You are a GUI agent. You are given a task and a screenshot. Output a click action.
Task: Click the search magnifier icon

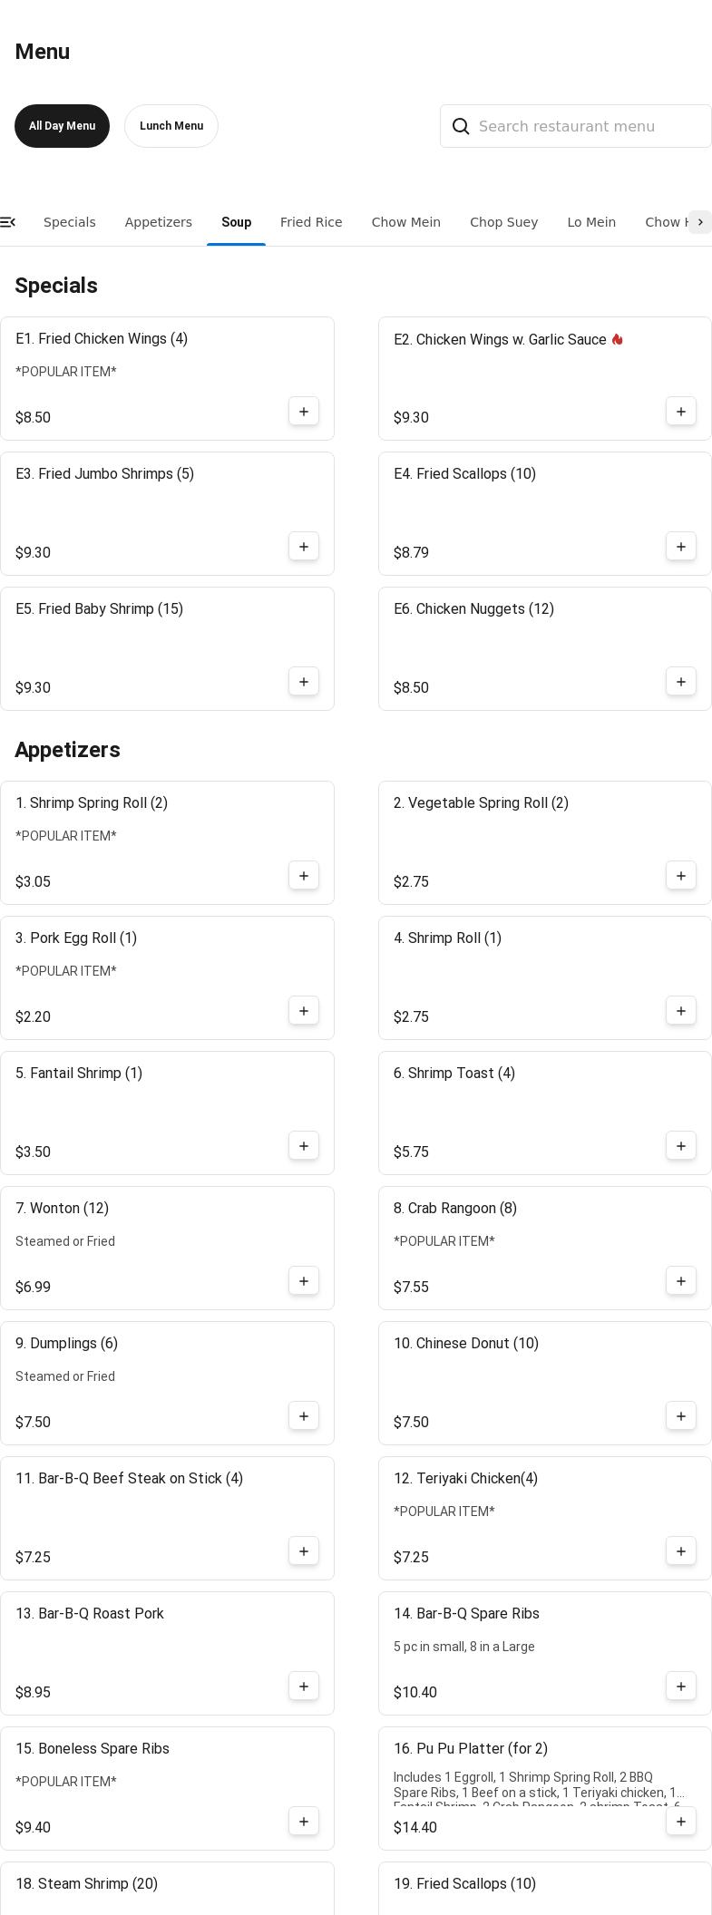461,126
